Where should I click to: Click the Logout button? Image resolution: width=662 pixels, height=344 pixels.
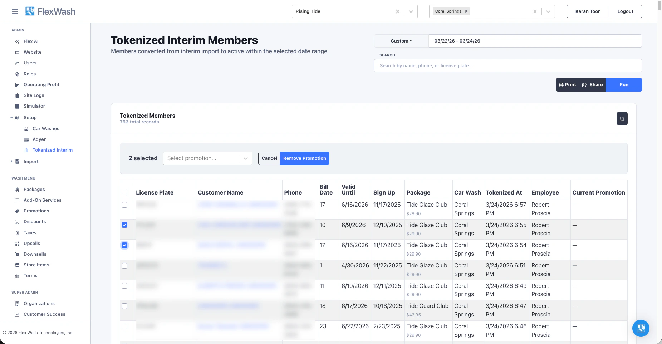tap(626, 11)
